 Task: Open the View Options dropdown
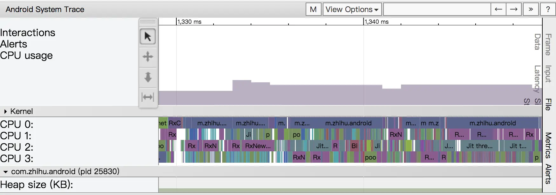pos(352,9)
